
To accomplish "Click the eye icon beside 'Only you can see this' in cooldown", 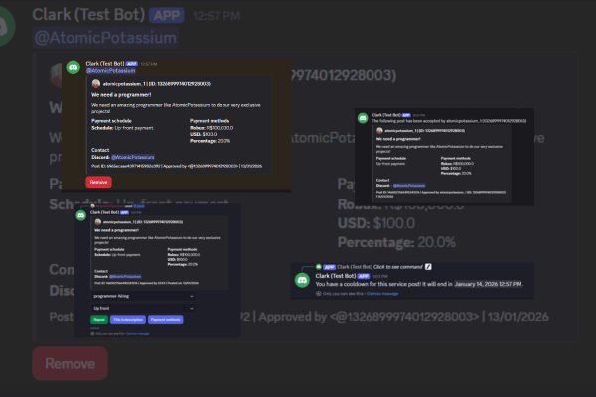I will [x=319, y=294].
